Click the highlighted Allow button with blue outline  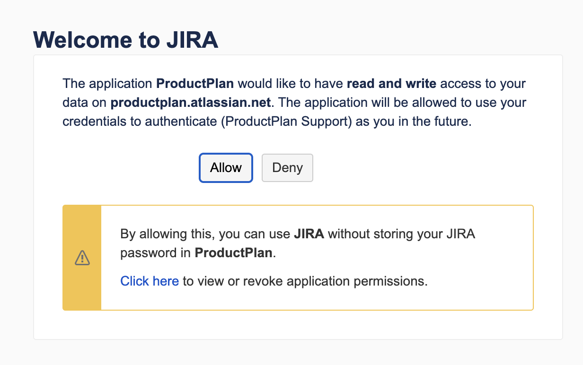[x=226, y=168]
